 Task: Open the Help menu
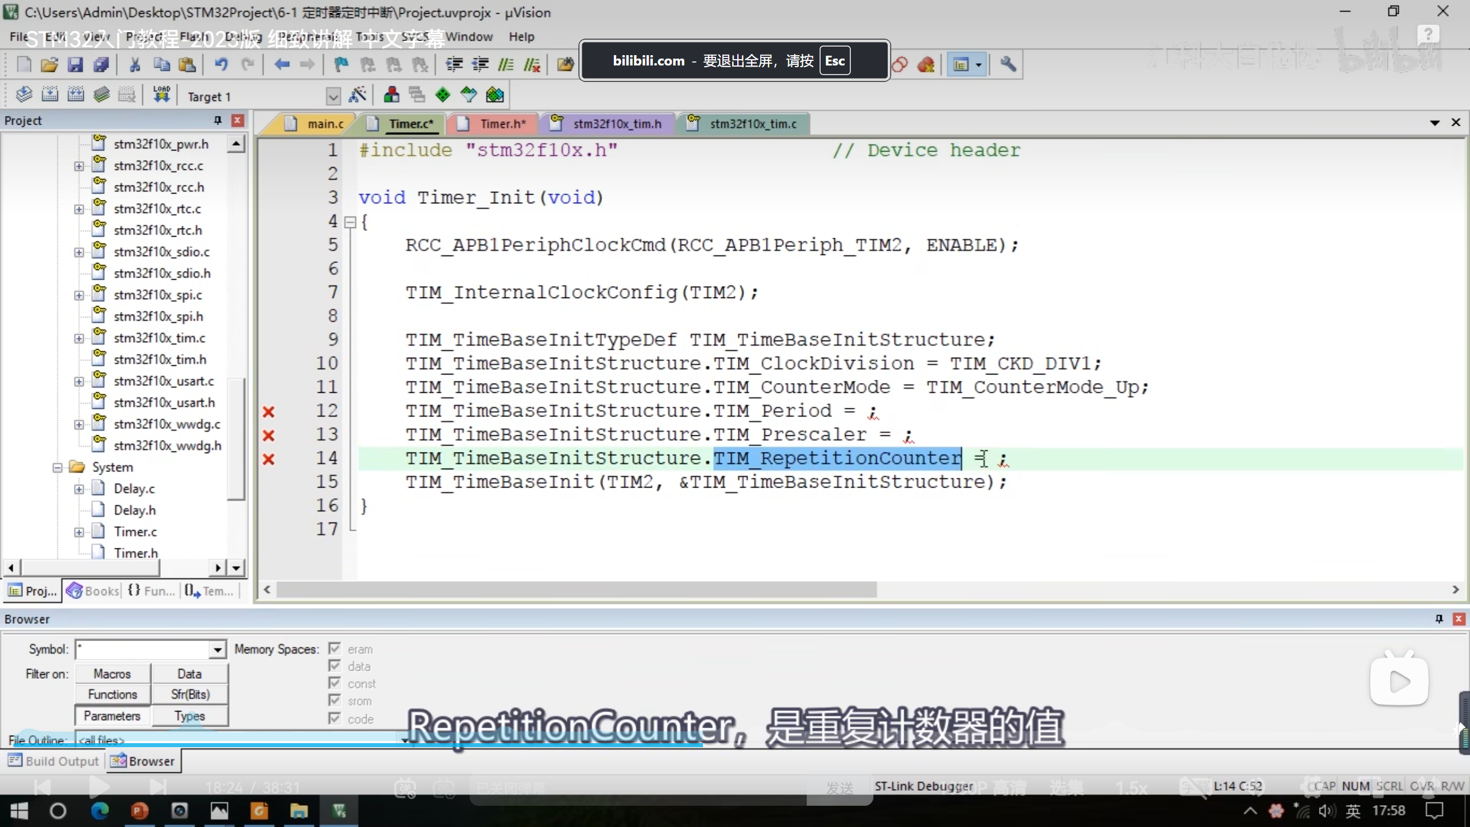click(521, 37)
